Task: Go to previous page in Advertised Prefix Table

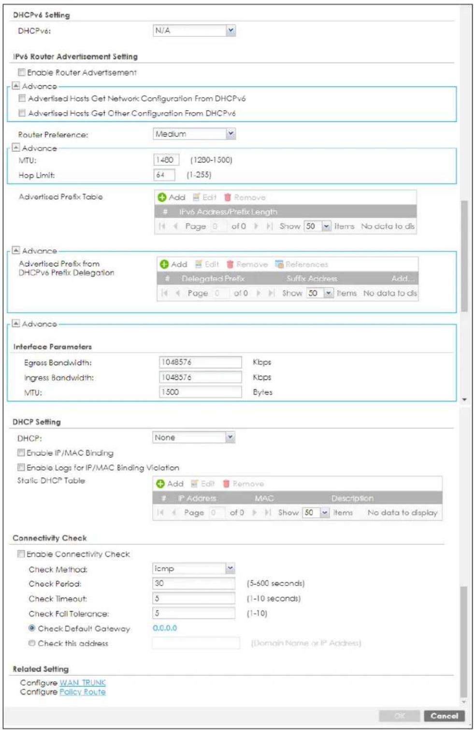Action: pos(175,226)
